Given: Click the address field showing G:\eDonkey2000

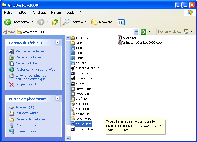Looking at the screenshot, I should coord(75,32).
